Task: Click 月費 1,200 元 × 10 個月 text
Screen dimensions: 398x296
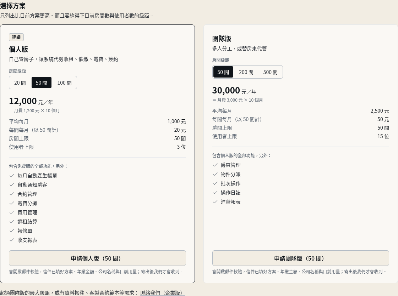Action: click(37, 111)
